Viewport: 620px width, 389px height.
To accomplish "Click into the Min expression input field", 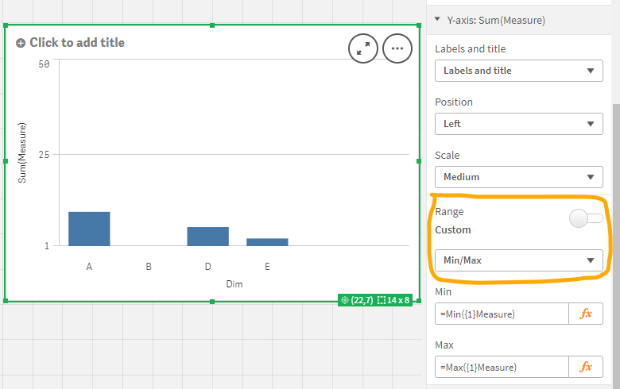I will point(502,314).
